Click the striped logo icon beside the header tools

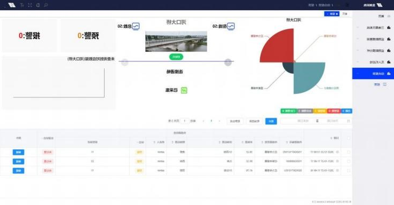pyautogui.click(x=12, y=5)
